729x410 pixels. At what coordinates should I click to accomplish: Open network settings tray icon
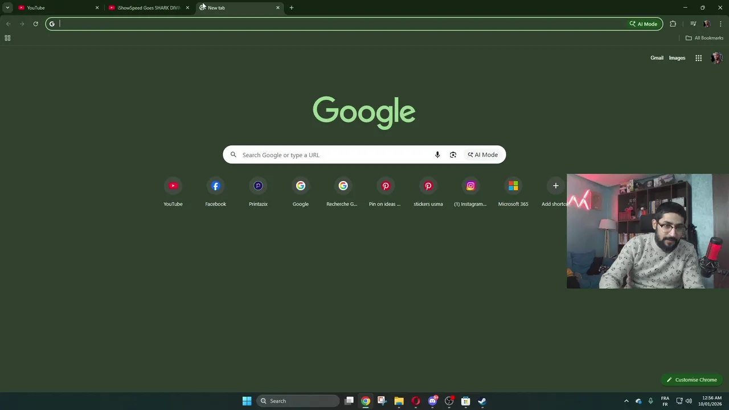679,401
